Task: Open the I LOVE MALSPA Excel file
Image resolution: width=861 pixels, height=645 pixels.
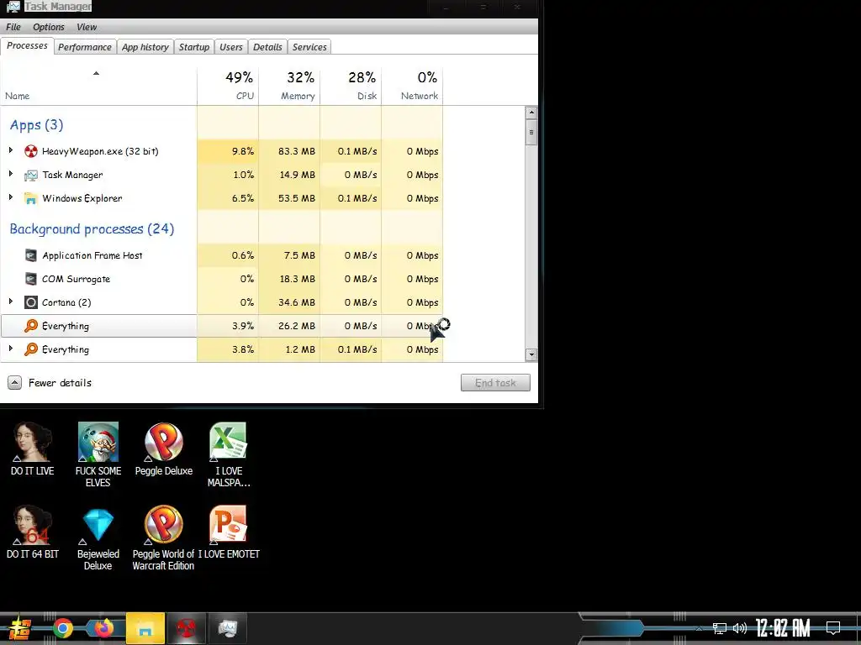Action: point(229,454)
